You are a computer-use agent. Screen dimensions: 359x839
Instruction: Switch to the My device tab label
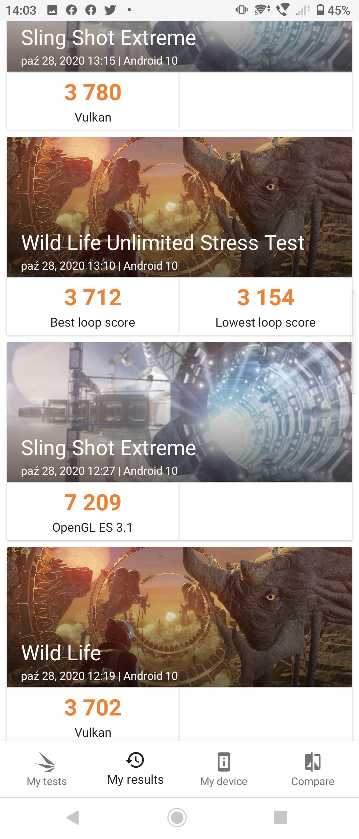click(x=224, y=781)
